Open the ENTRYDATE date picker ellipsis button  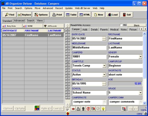104,39
